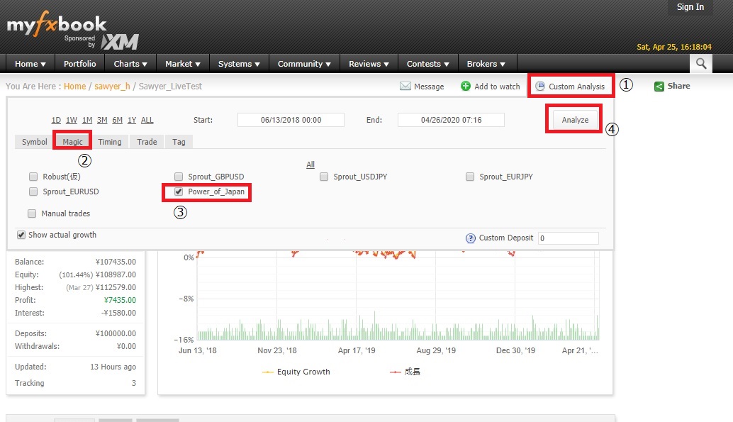Toggle the Show actual growth checkbox
Screen dimensions: 733x422
coord(21,235)
